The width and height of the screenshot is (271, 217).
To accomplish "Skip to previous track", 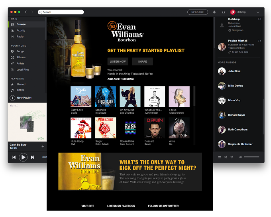I will (14, 157).
